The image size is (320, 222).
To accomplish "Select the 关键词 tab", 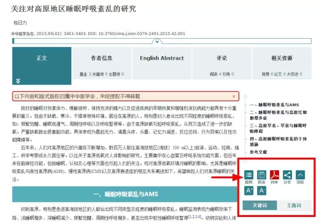I will pos(259,205).
